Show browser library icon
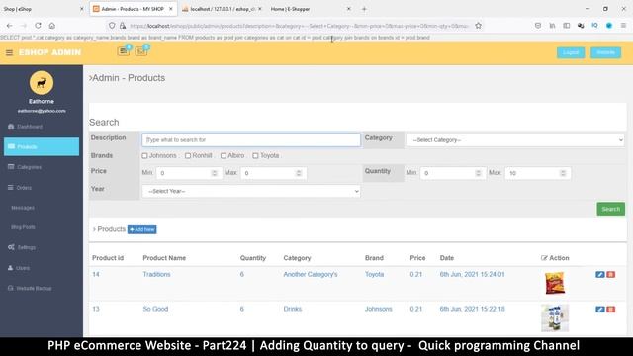This screenshot has height=356, width=633. (552, 26)
